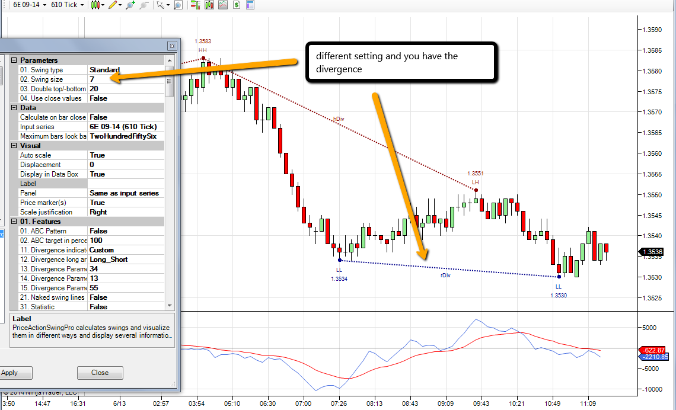This screenshot has height=410, width=676.
Task: Click the property grid scroll-up arrow
Action: [x=170, y=60]
